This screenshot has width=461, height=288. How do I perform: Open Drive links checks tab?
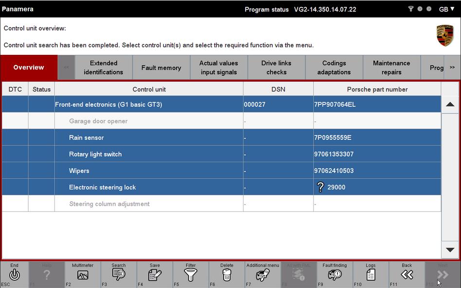(x=276, y=68)
